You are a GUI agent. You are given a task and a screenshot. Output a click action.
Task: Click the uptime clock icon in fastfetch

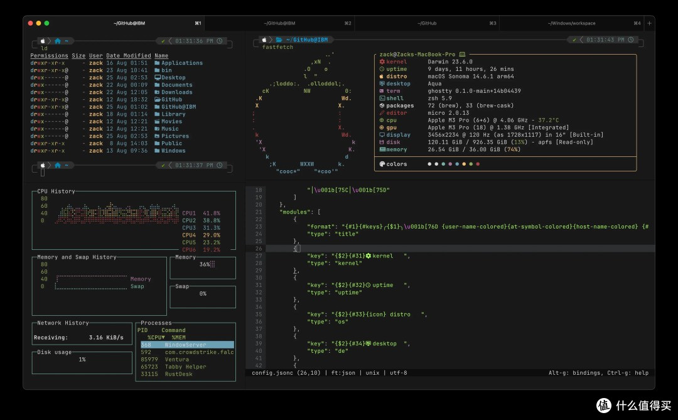click(x=382, y=69)
